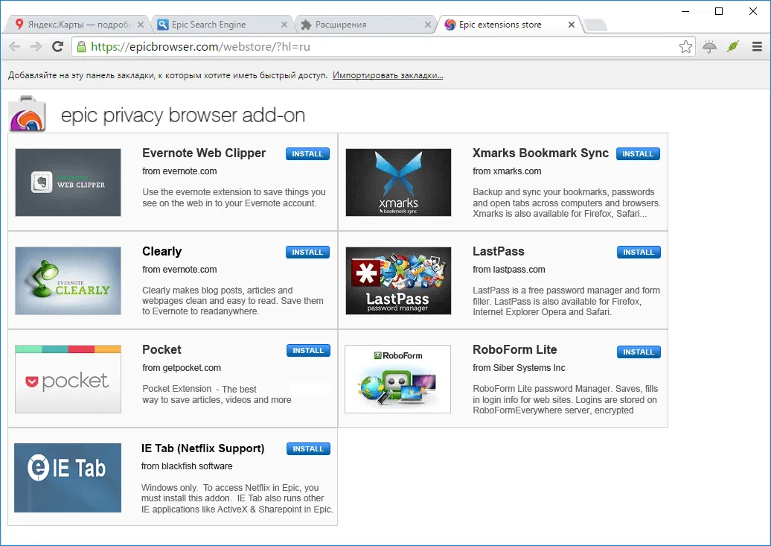This screenshot has width=771, height=546.
Task: Click the LastPass password manager thumbnail
Action: pos(398,281)
